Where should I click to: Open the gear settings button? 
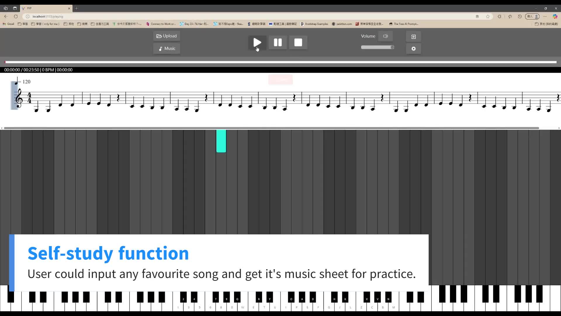coord(413,49)
